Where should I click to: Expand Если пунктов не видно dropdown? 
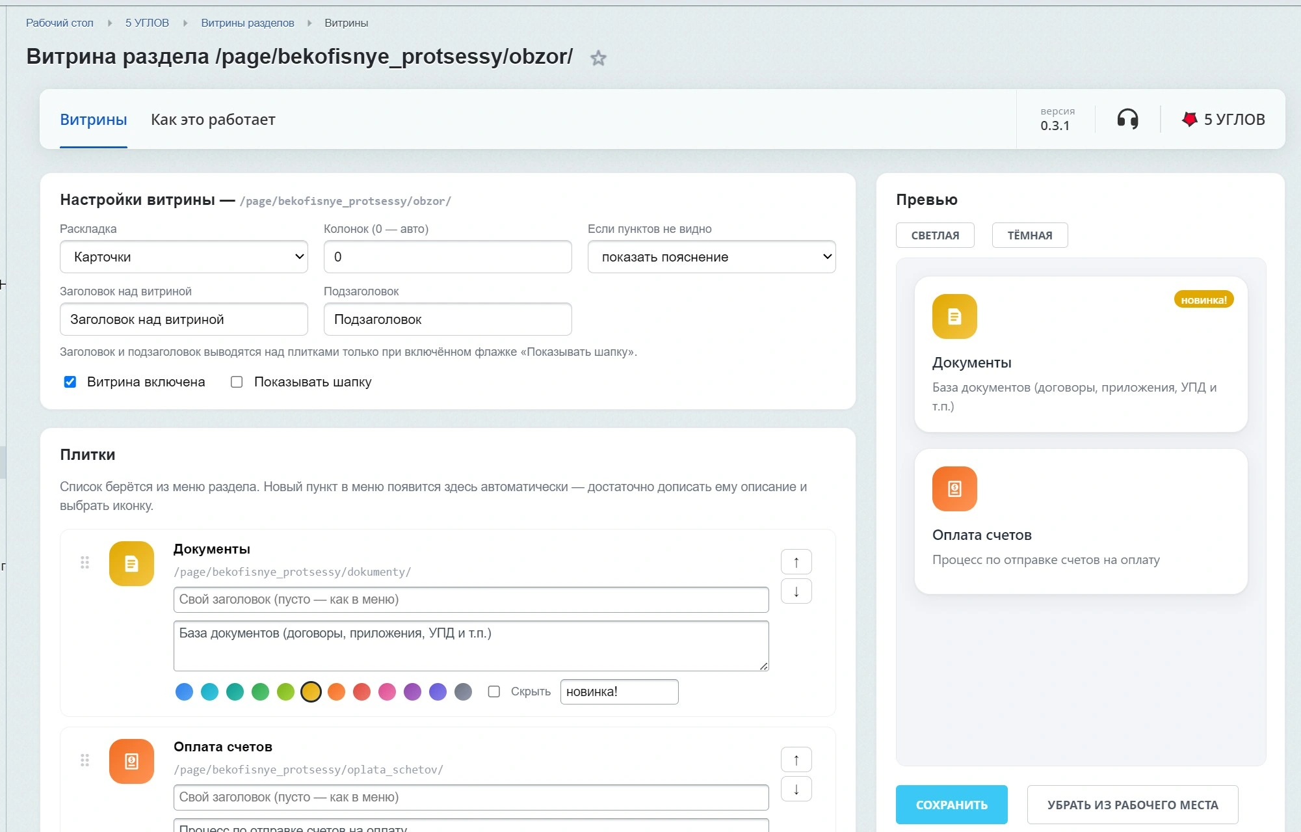click(x=711, y=257)
